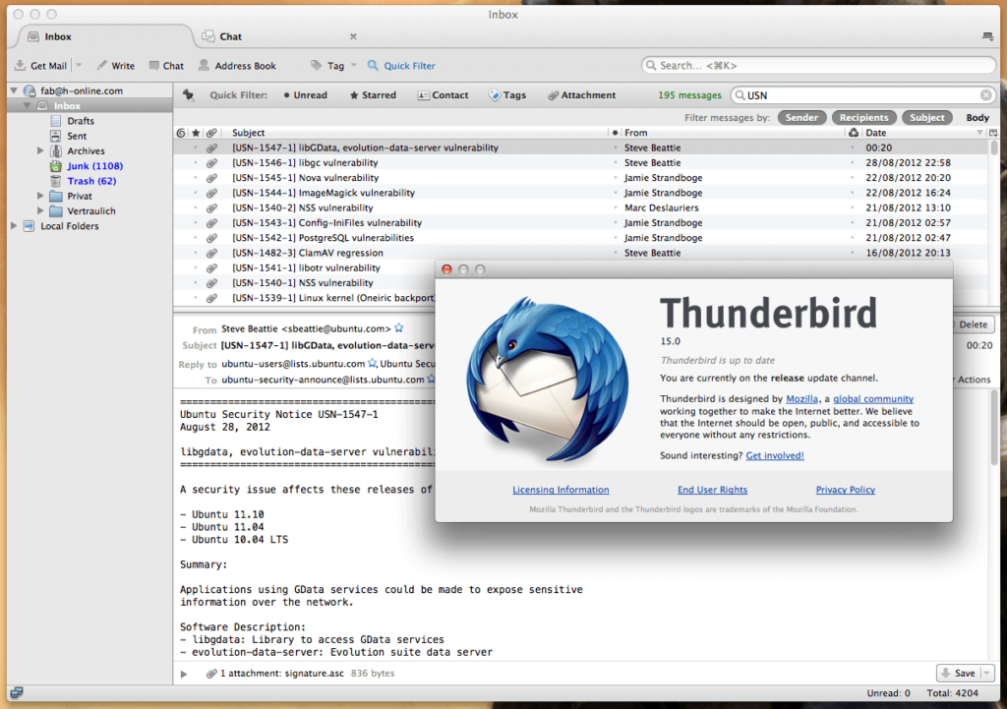Expand the Archives folder
The width and height of the screenshot is (1007, 709).
click(41, 150)
